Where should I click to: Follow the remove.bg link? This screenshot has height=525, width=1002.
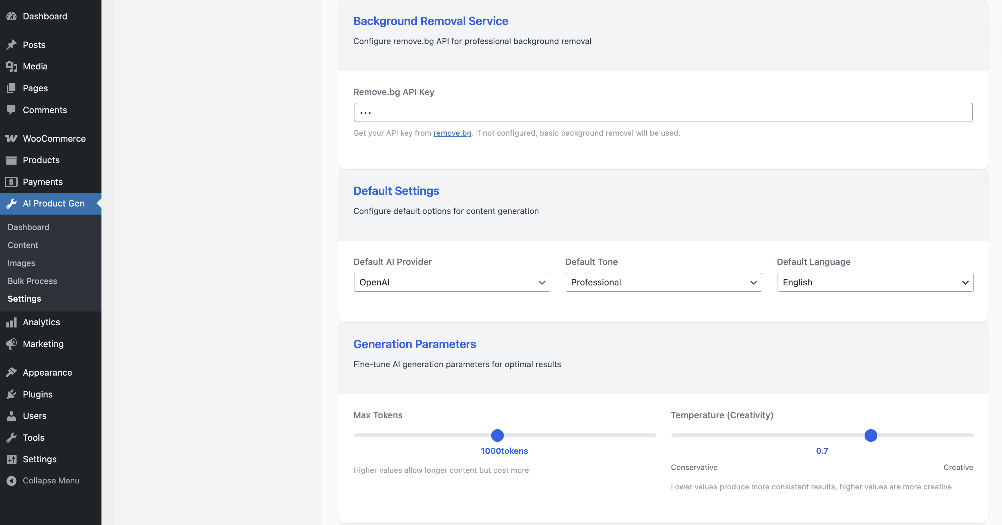452,132
